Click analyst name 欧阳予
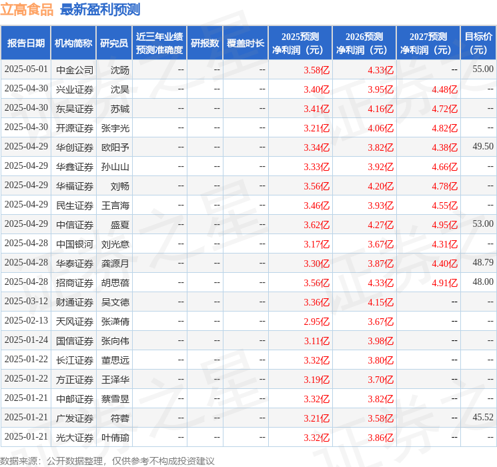Viewport: 497px width, 467px height. coord(115,147)
